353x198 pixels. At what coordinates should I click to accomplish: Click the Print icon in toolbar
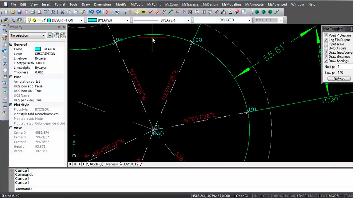33,12
